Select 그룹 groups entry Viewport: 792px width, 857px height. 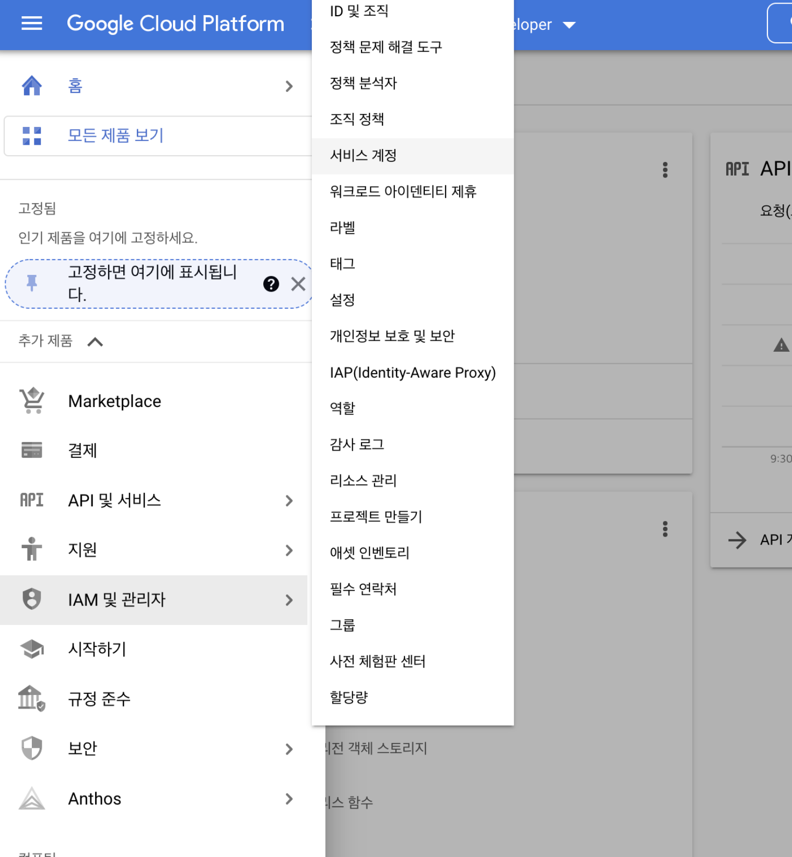point(413,626)
